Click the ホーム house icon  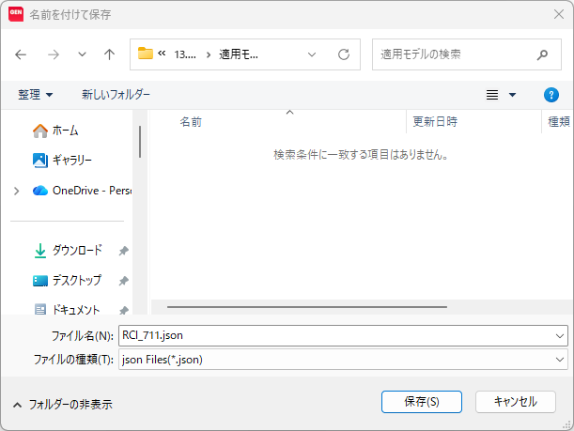click(x=40, y=131)
